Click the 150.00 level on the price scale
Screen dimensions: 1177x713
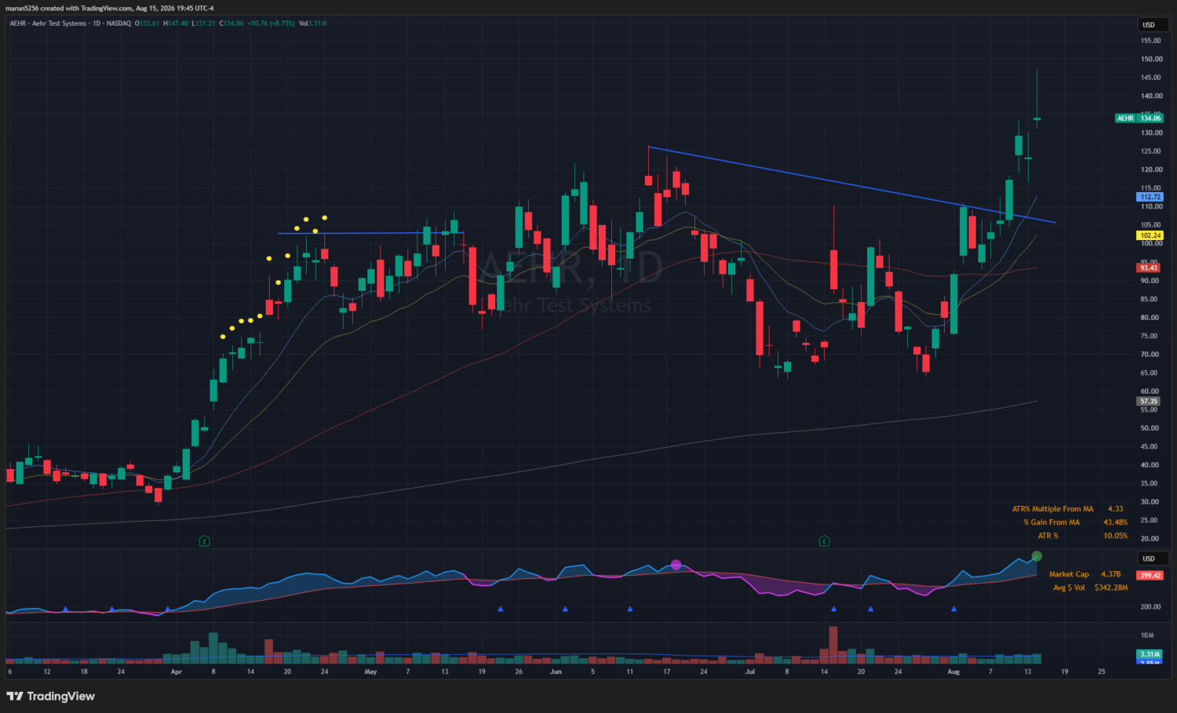[1152, 59]
